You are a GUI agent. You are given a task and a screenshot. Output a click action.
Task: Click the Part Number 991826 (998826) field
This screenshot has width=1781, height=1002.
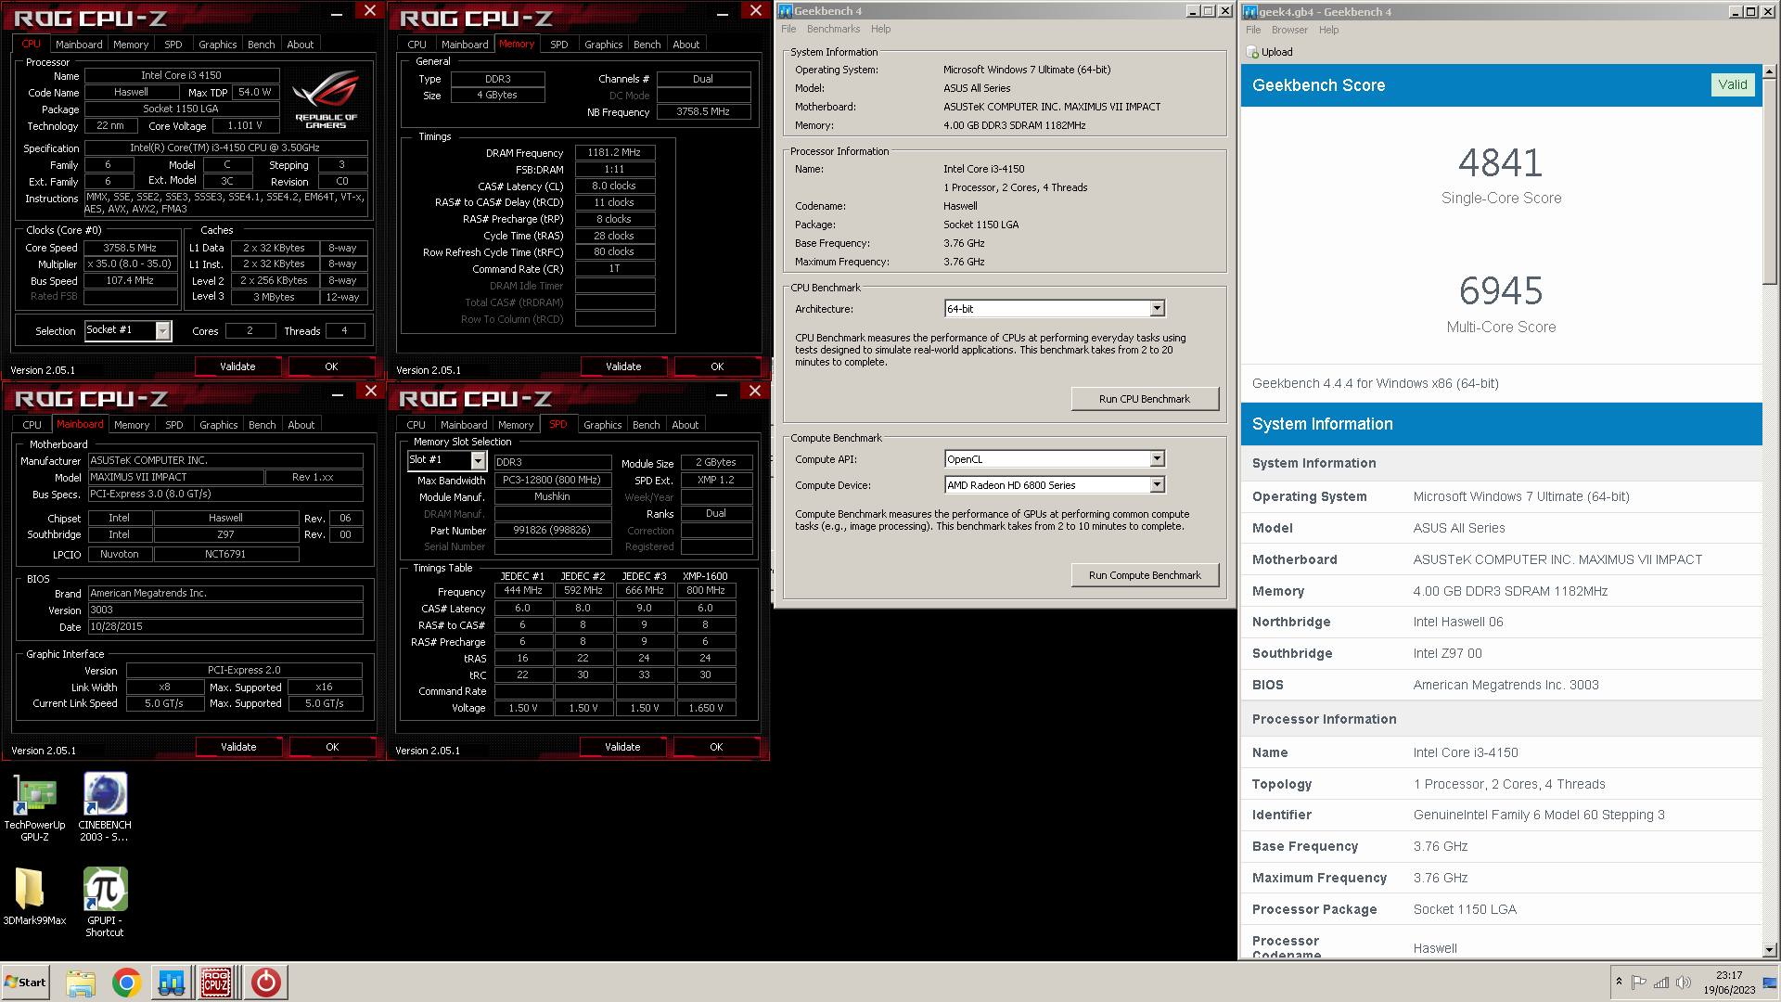552,531
